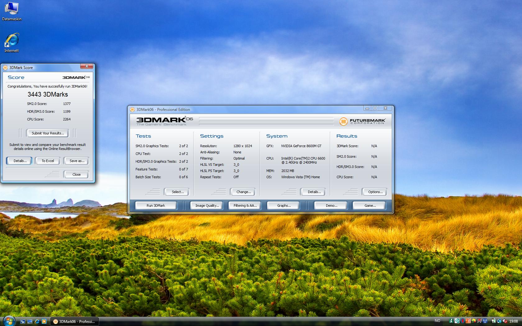
Task: Click the Show desktop quick launch icon
Action: tap(30, 321)
